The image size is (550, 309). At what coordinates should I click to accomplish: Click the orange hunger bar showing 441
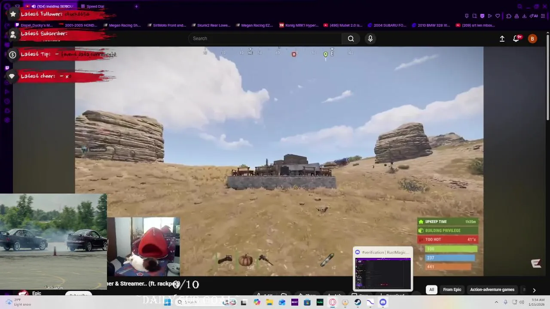tap(448, 267)
